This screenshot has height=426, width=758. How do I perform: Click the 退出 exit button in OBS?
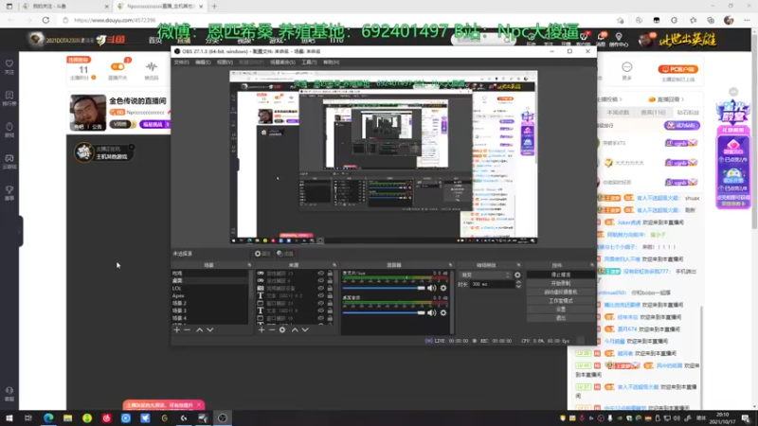[561, 318]
